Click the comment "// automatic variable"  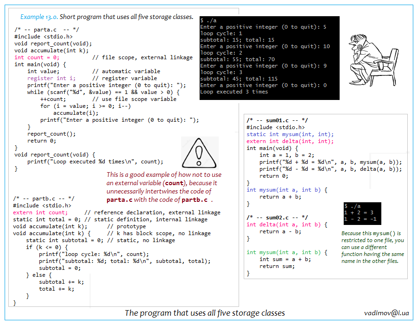[126, 71]
